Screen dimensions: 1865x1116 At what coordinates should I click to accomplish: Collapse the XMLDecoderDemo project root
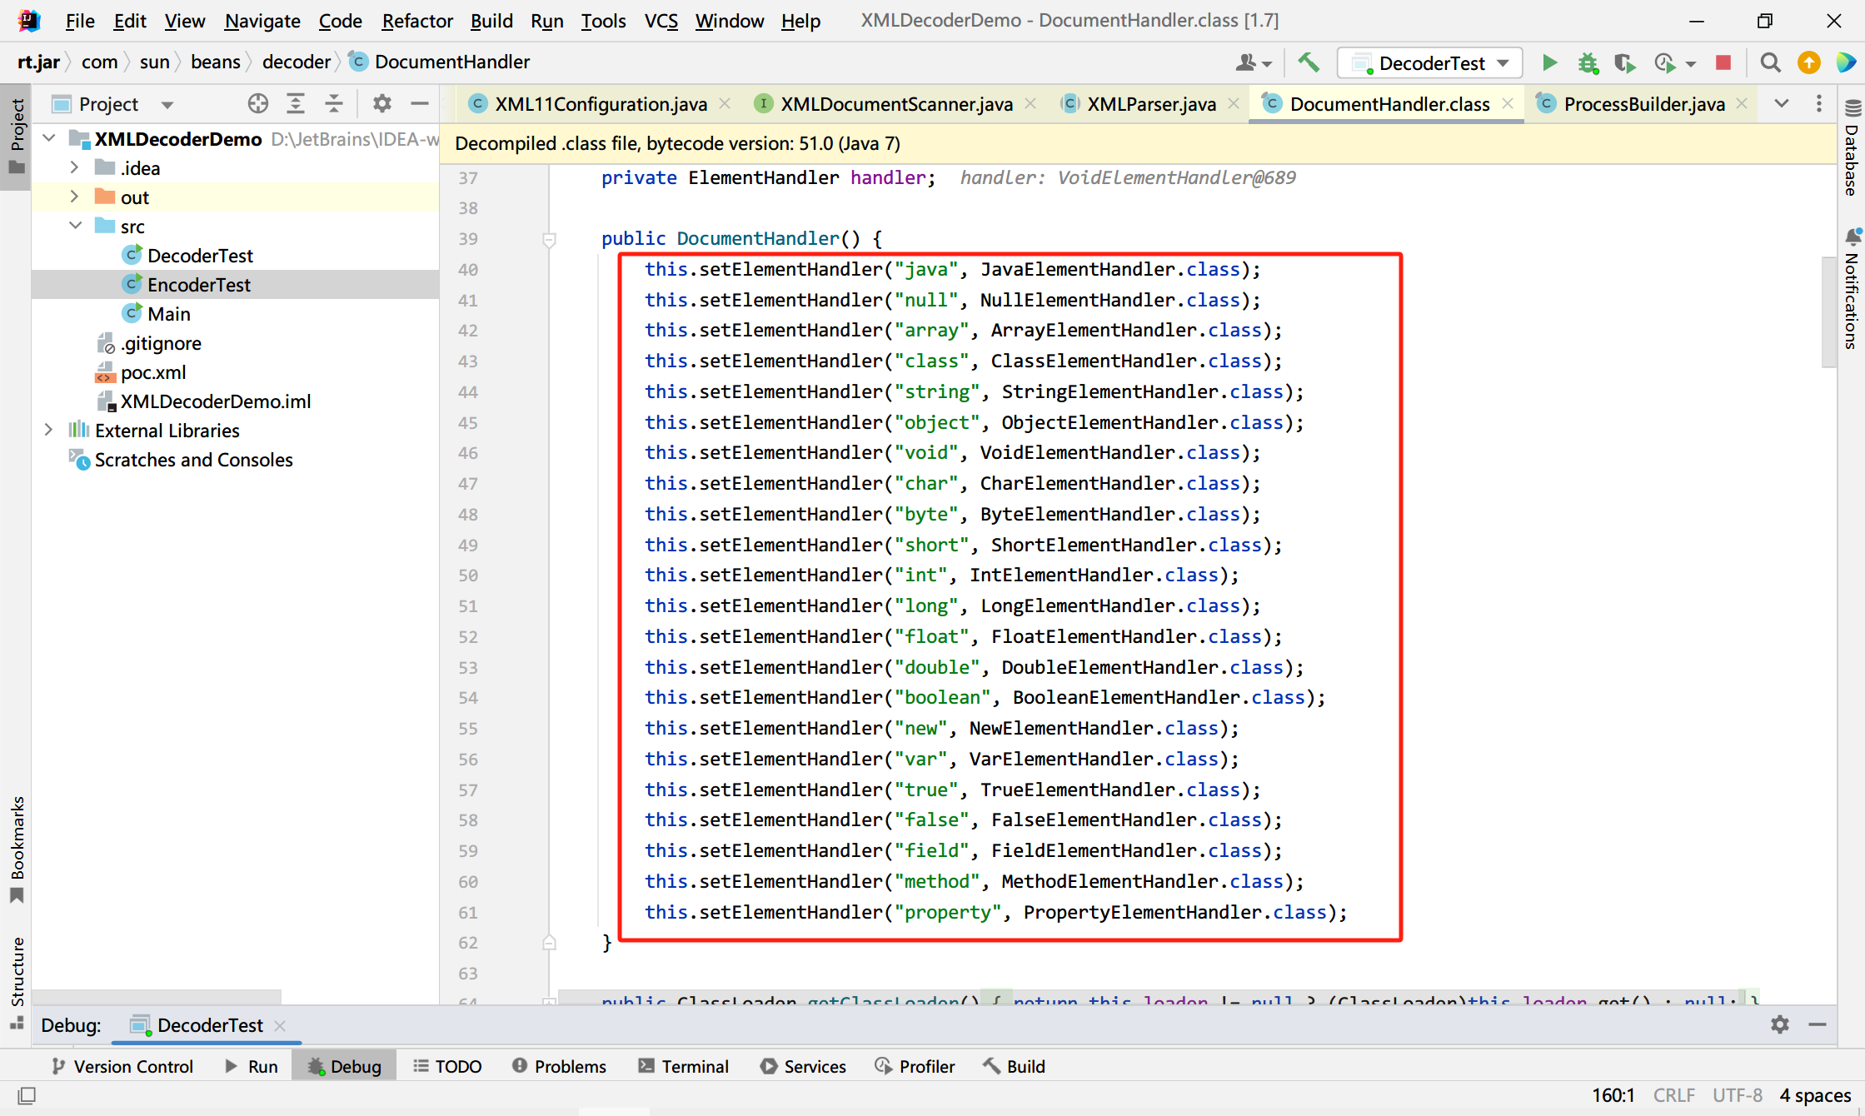(50, 138)
